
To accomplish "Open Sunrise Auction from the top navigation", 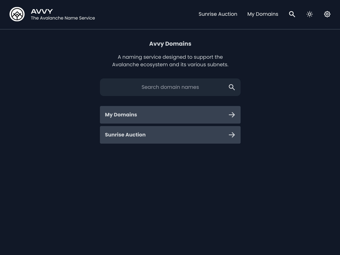I will [x=218, y=14].
